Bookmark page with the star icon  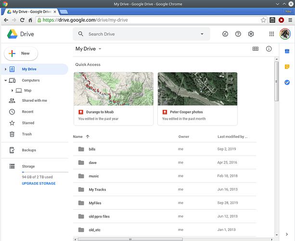(x=263, y=20)
